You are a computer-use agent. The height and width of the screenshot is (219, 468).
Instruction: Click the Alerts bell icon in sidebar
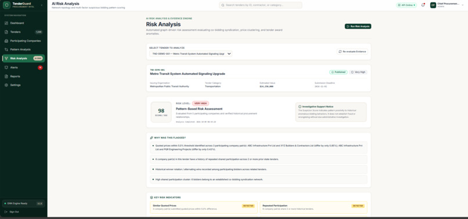[x=6, y=67]
